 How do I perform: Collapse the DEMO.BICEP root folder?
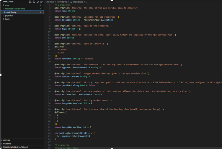pyautogui.click(x=1, y=2)
